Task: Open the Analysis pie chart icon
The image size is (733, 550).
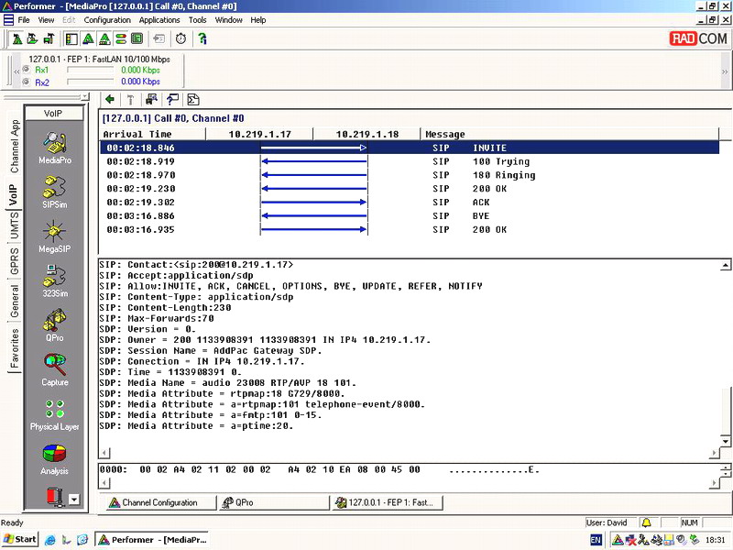Action: coord(55,454)
